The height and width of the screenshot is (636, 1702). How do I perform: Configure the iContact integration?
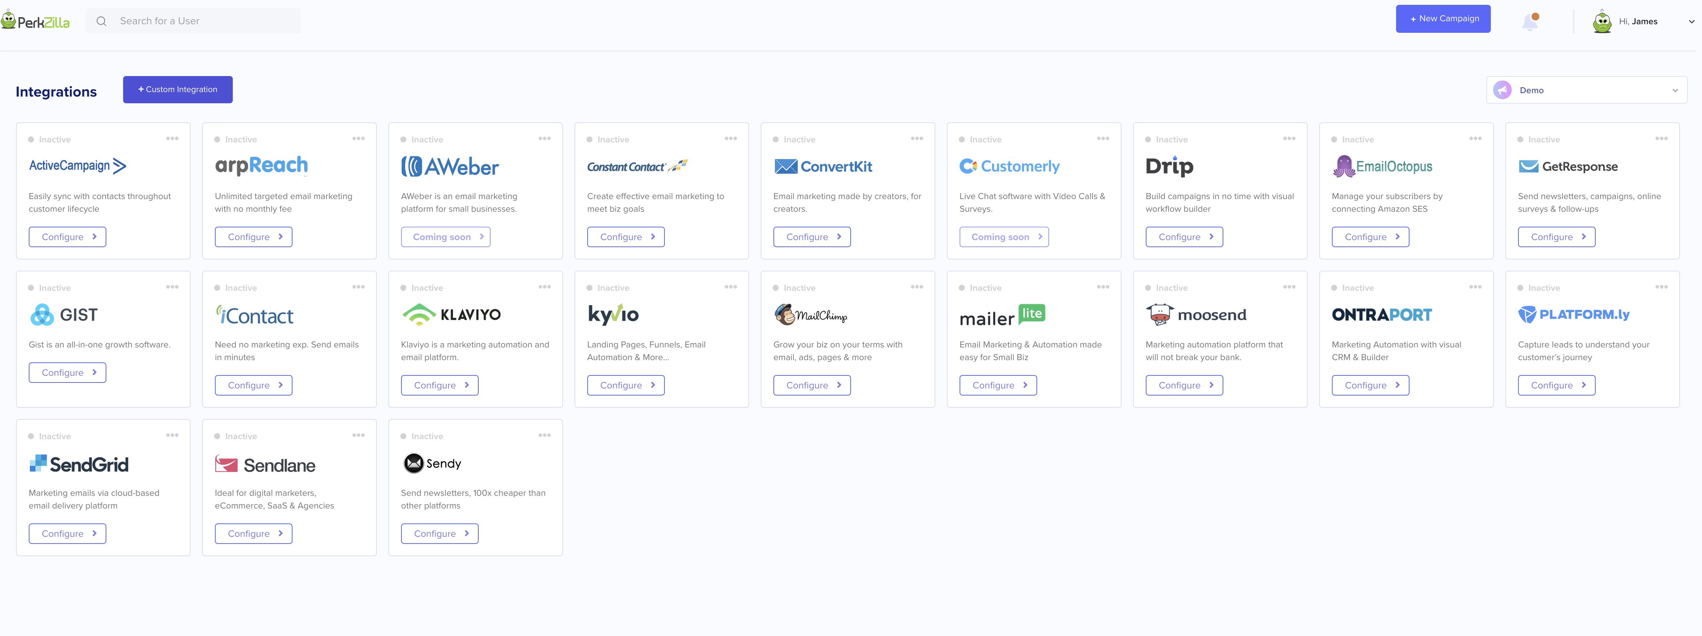254,385
